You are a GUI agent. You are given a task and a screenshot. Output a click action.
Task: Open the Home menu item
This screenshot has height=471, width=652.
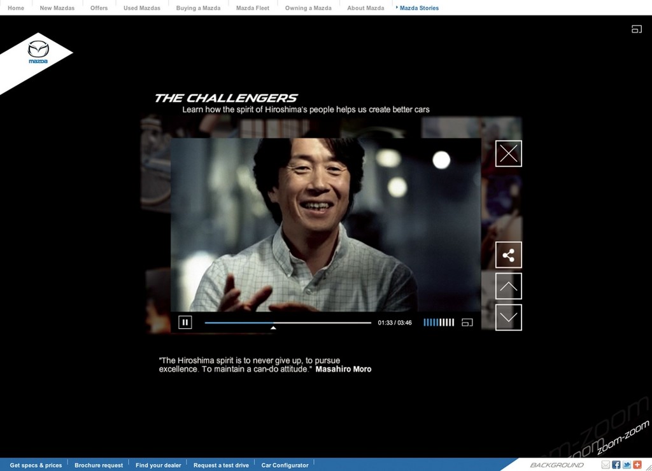tap(16, 8)
